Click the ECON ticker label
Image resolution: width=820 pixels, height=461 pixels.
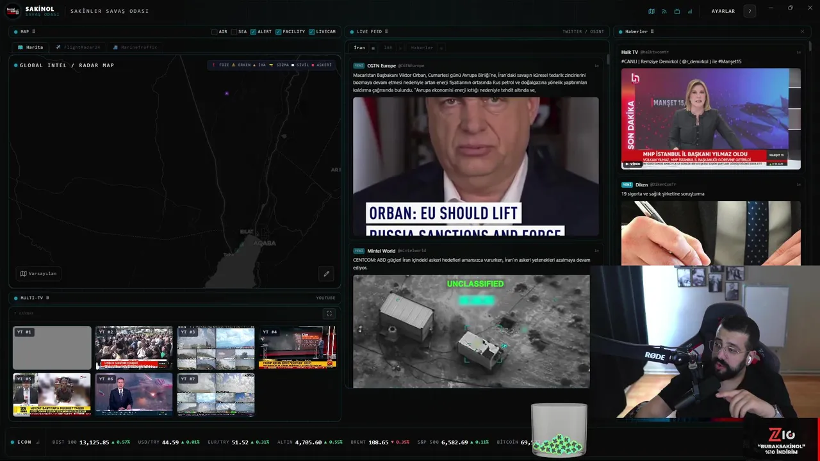click(24, 442)
